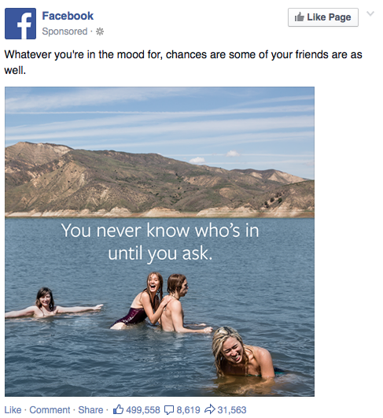Expand the post options chevron dropdown
The image size is (383, 418).
click(x=370, y=13)
